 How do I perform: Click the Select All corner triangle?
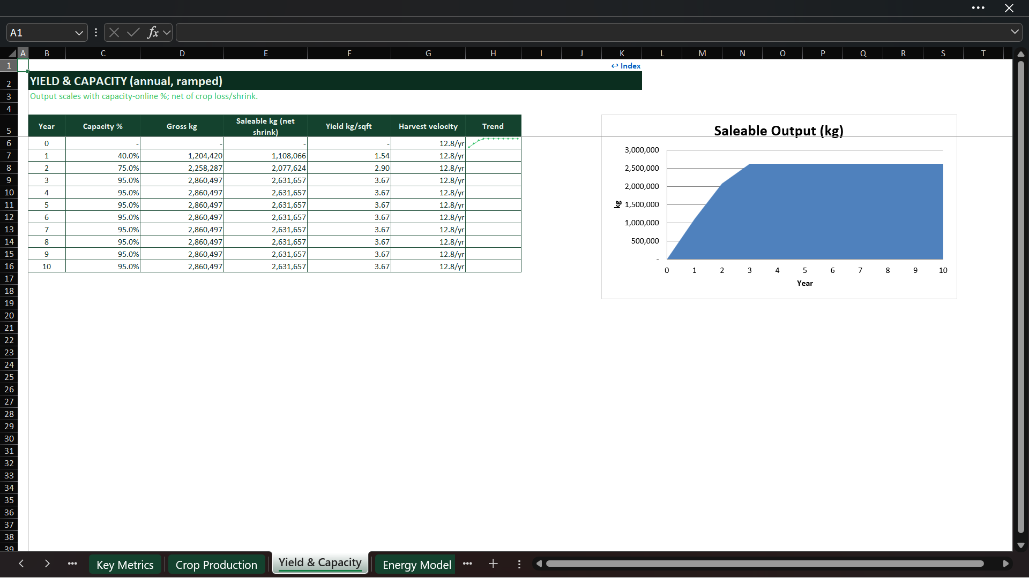(x=12, y=53)
